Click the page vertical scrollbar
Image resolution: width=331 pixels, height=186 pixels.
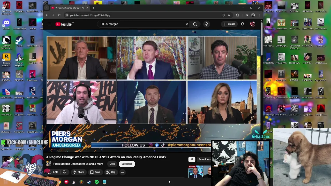[262, 39]
